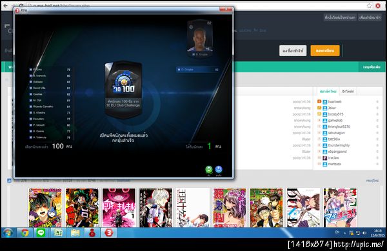Open Chrome from the taskbar

(x=25, y=233)
